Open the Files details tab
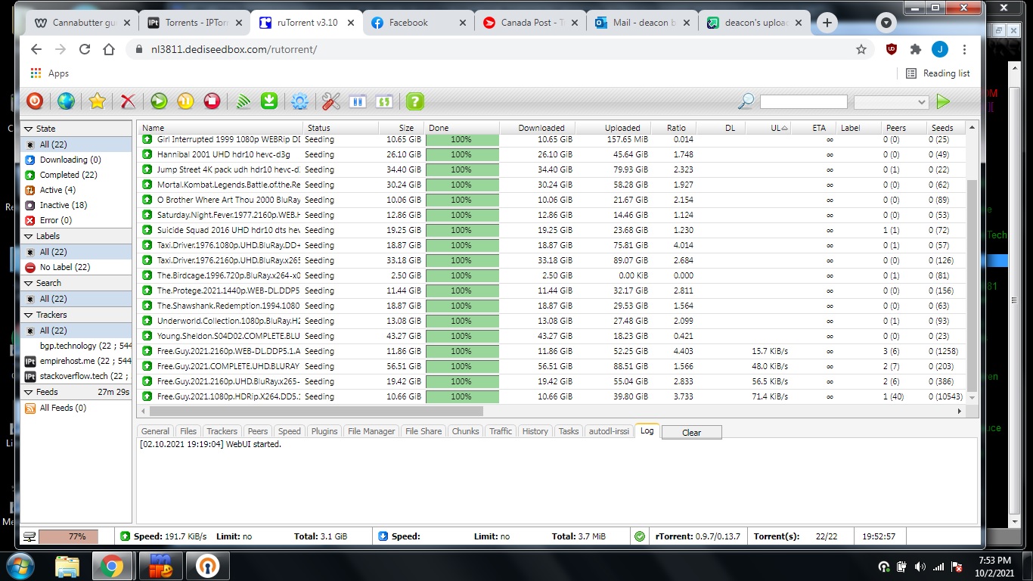The height and width of the screenshot is (581, 1033). point(188,431)
